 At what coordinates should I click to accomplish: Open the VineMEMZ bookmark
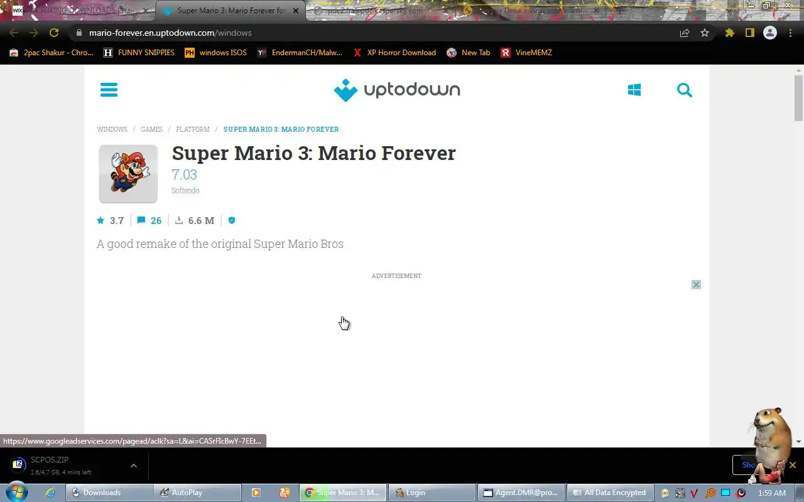(x=526, y=53)
